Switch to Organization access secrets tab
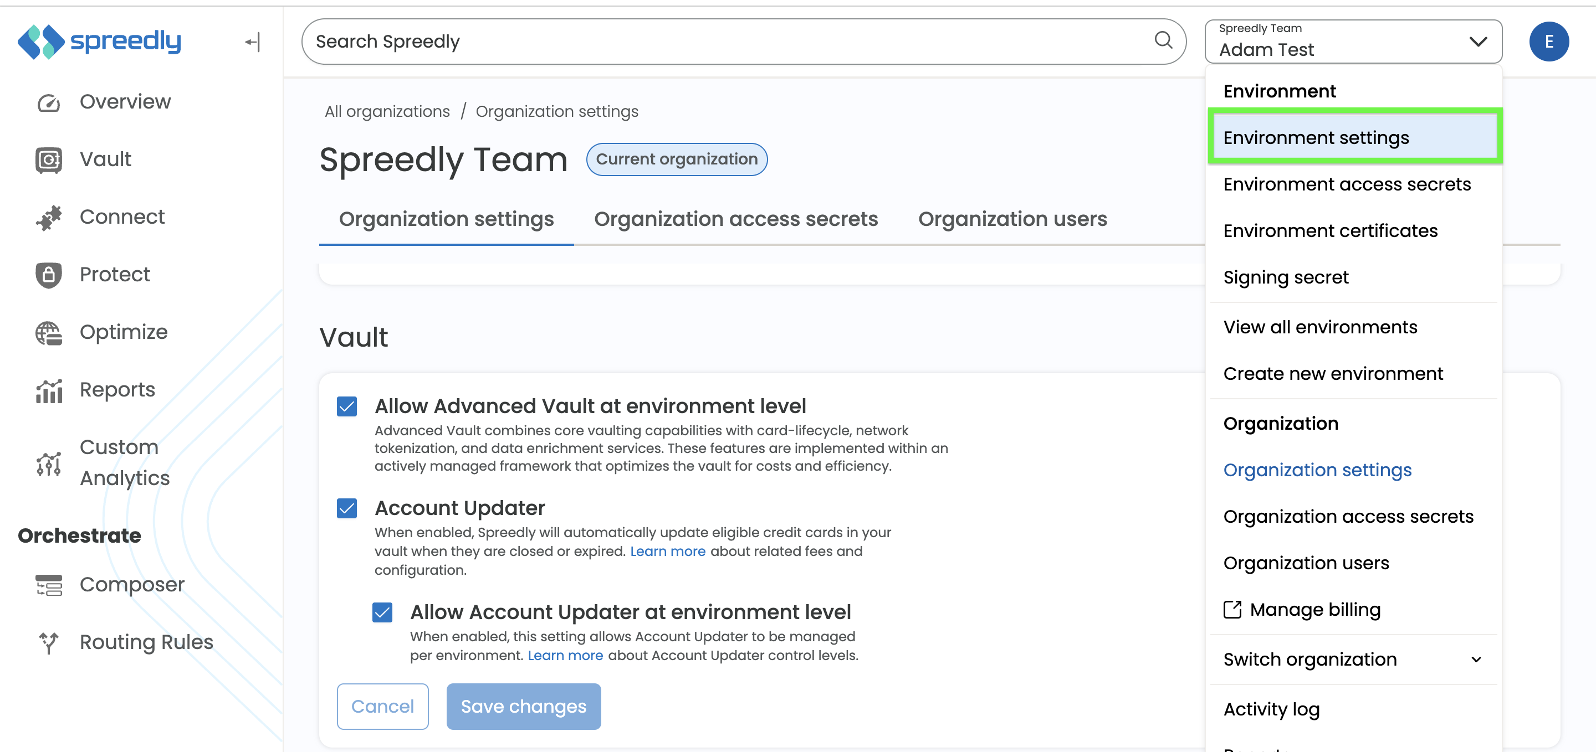The width and height of the screenshot is (1596, 752). coord(735,219)
